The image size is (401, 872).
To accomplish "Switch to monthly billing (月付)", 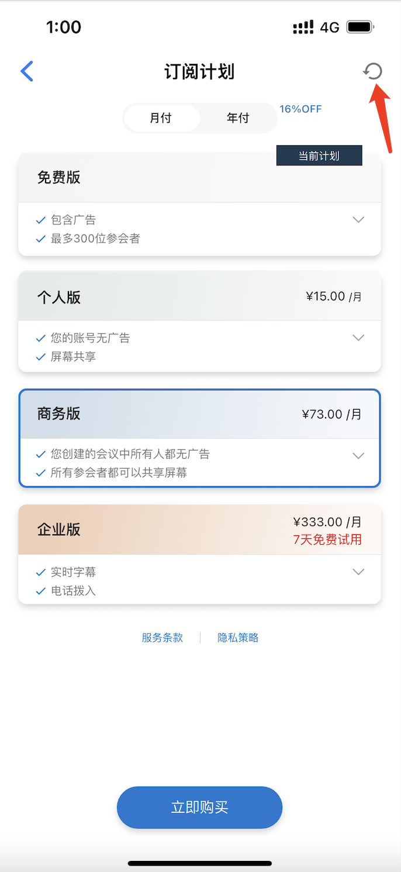I will (x=161, y=118).
